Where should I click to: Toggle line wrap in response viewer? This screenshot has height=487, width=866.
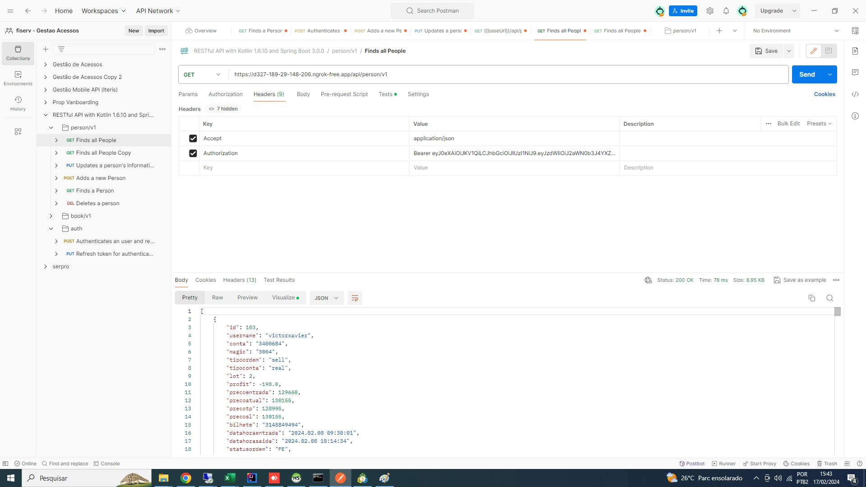[x=355, y=298]
